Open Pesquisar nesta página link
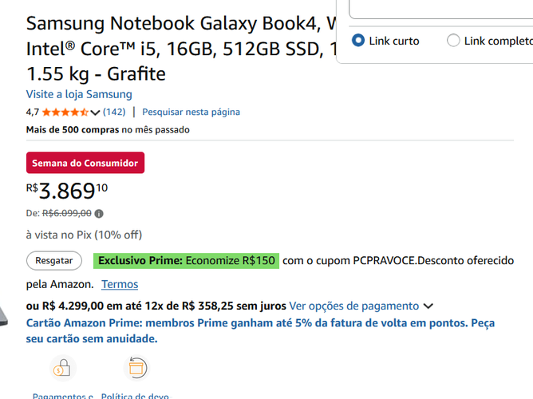The image size is (533, 399). pyautogui.click(x=191, y=112)
